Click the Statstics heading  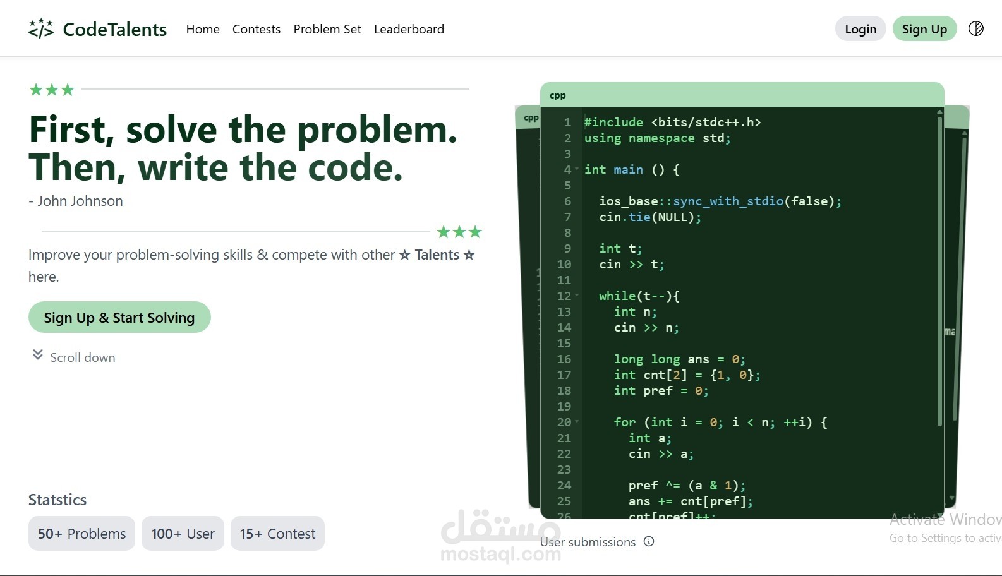[x=57, y=500]
